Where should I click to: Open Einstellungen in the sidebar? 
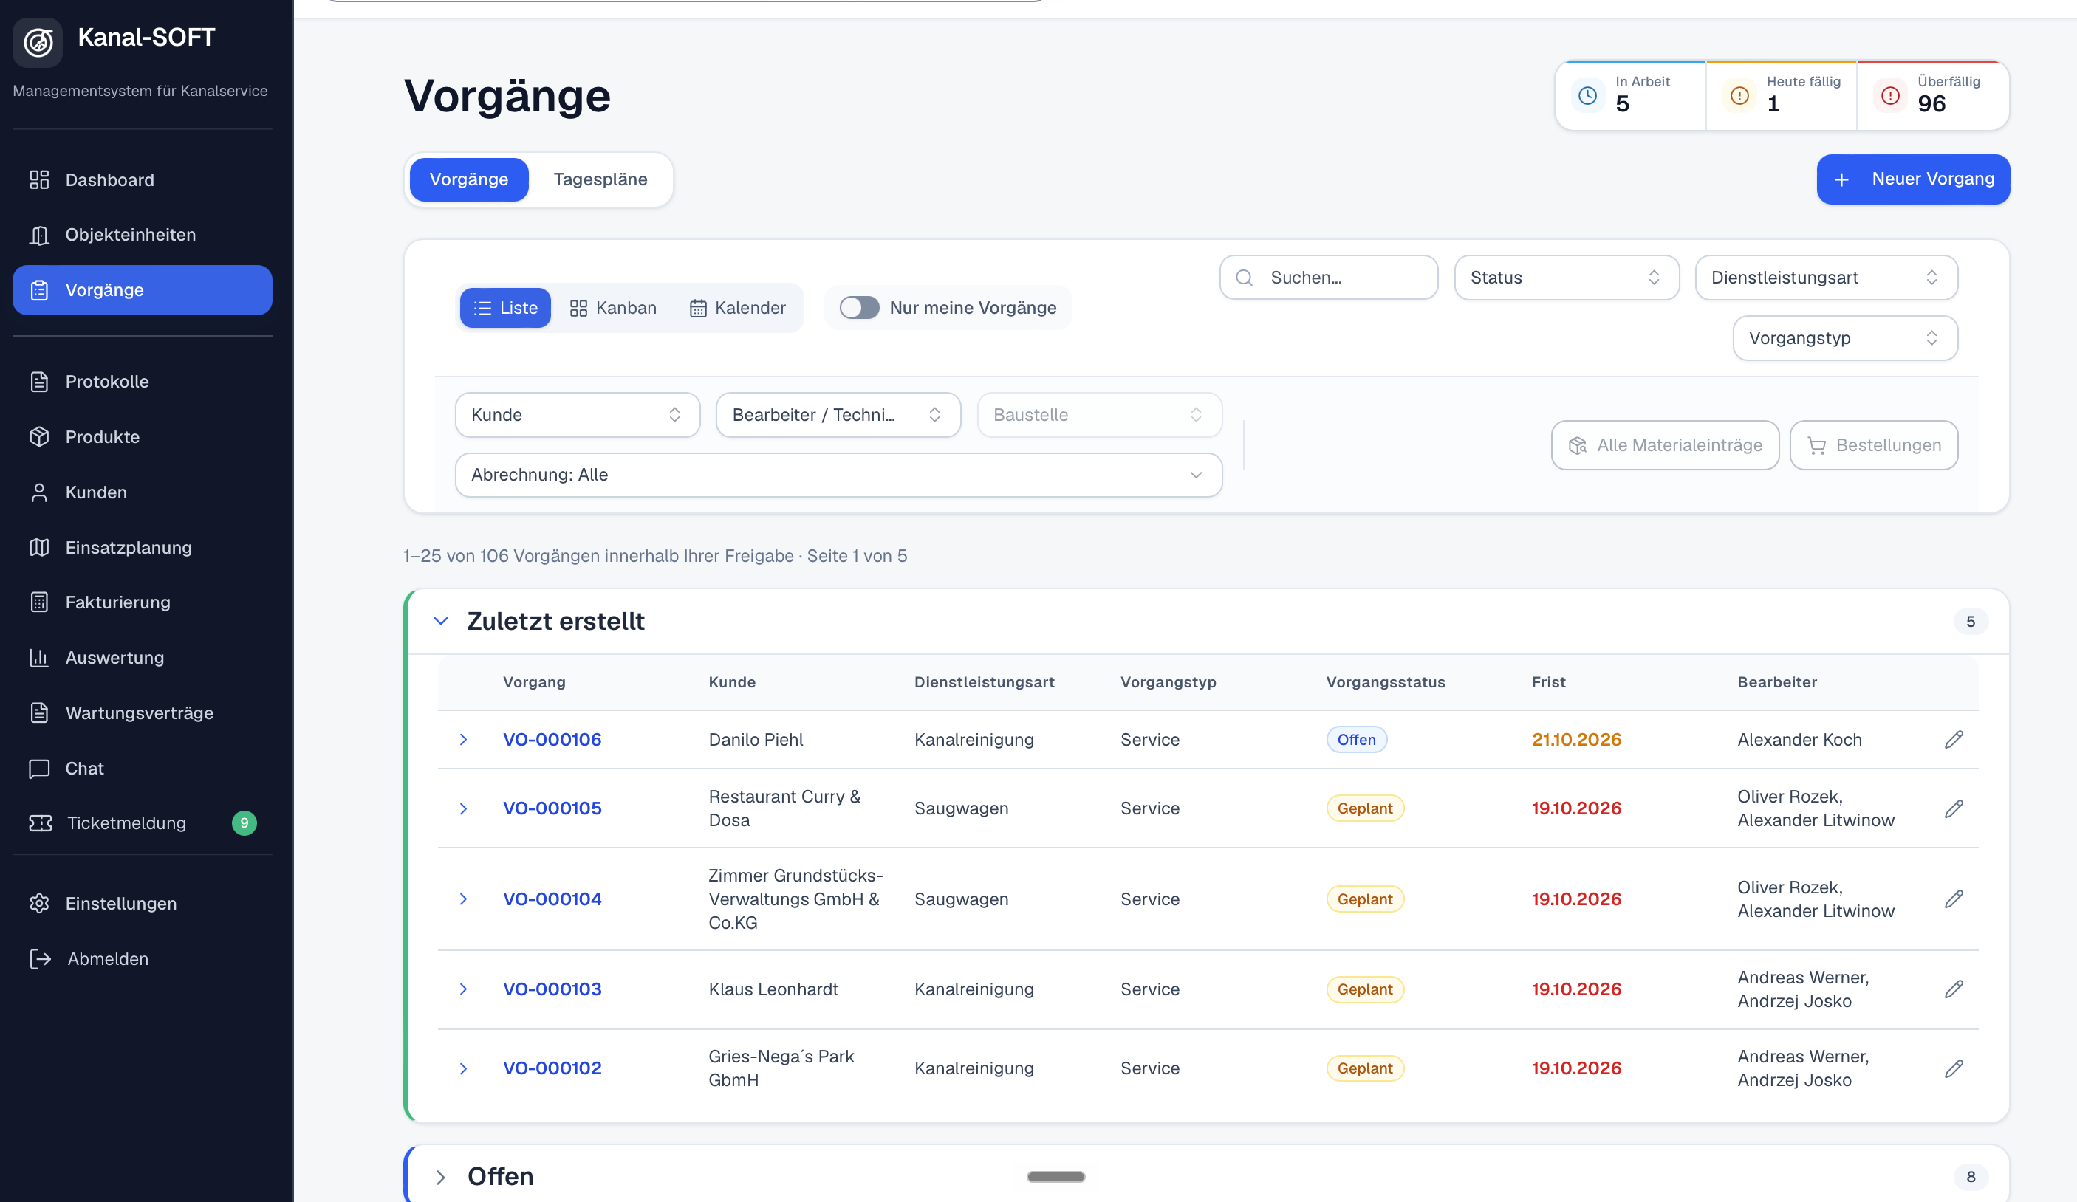(x=142, y=903)
